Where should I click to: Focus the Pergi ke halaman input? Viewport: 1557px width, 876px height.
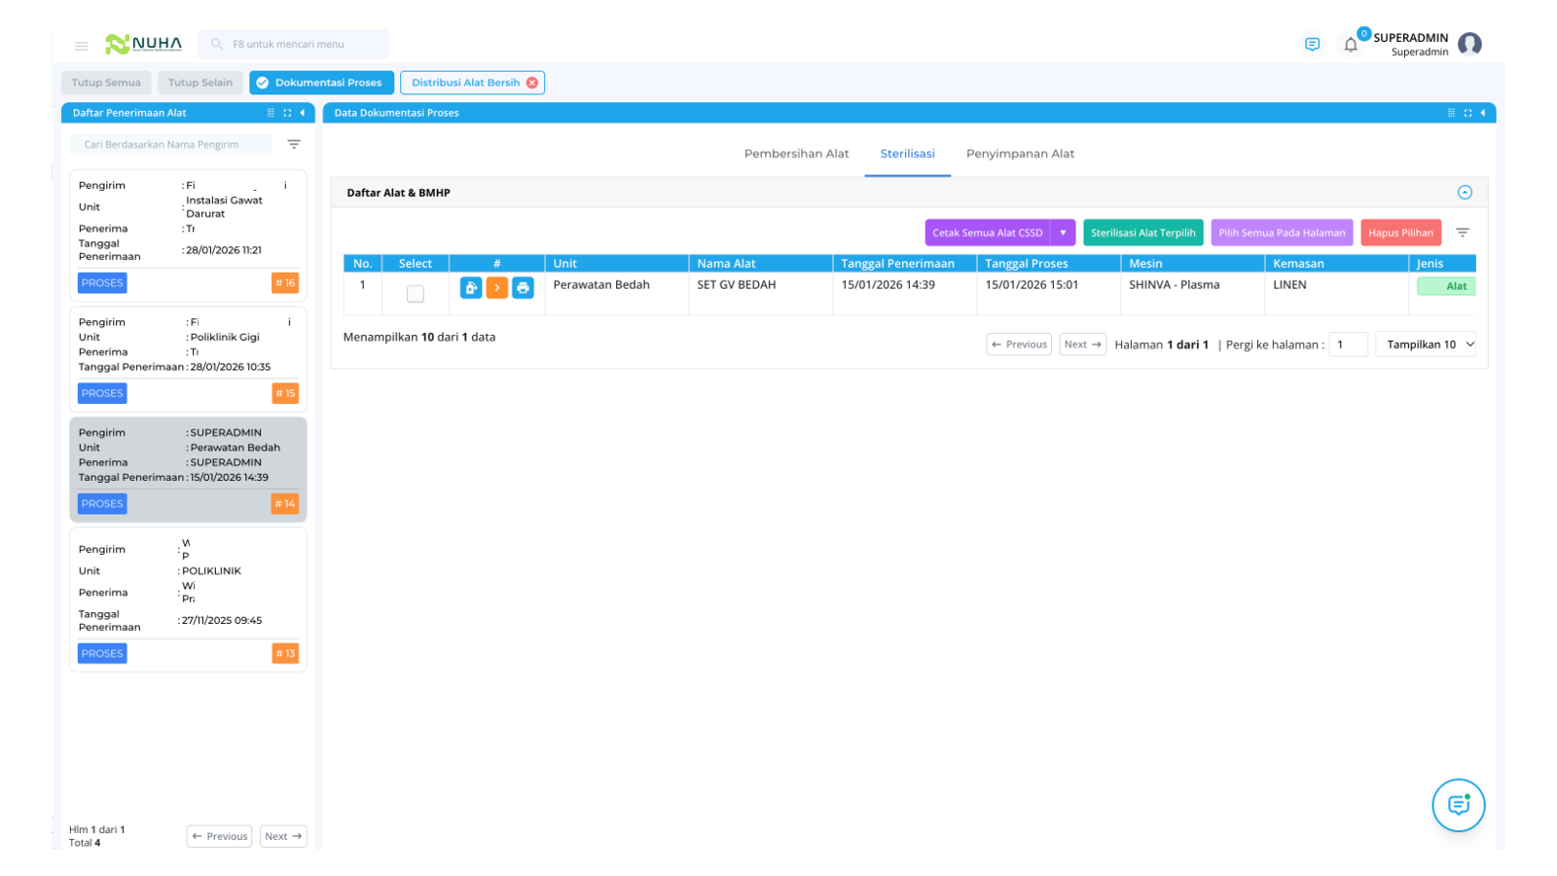click(x=1348, y=345)
